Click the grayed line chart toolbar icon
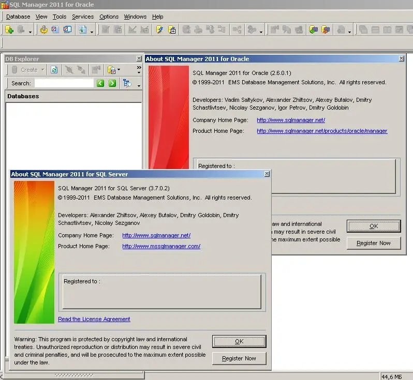 click(x=132, y=29)
